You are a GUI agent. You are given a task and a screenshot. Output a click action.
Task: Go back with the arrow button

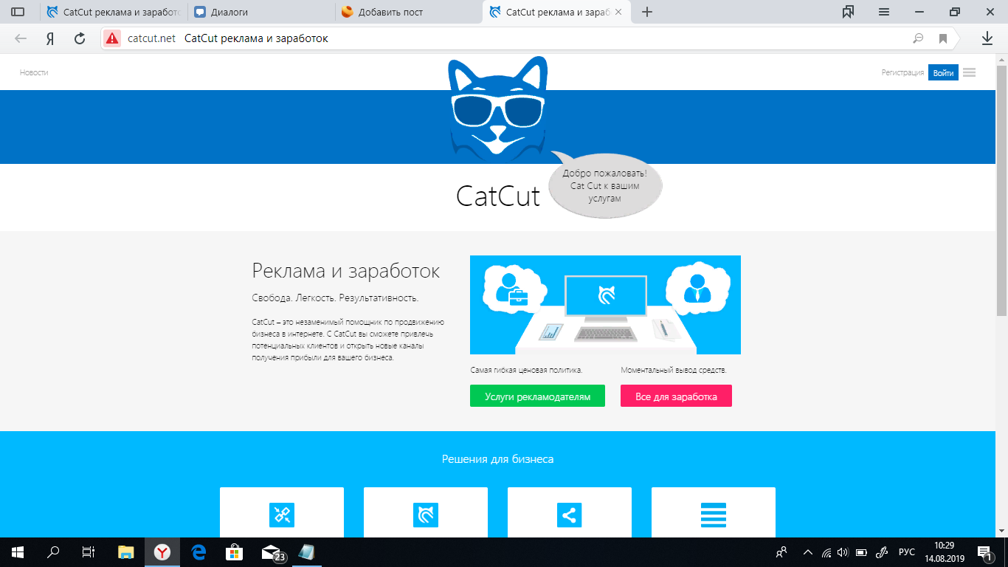[x=21, y=38]
